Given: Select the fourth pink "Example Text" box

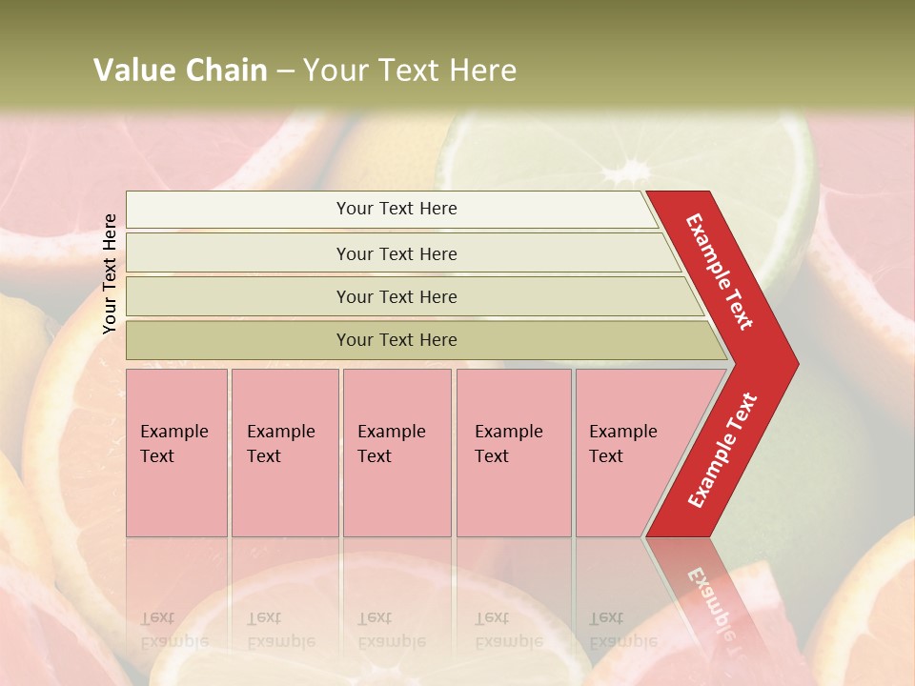Looking at the screenshot, I should 513,453.
